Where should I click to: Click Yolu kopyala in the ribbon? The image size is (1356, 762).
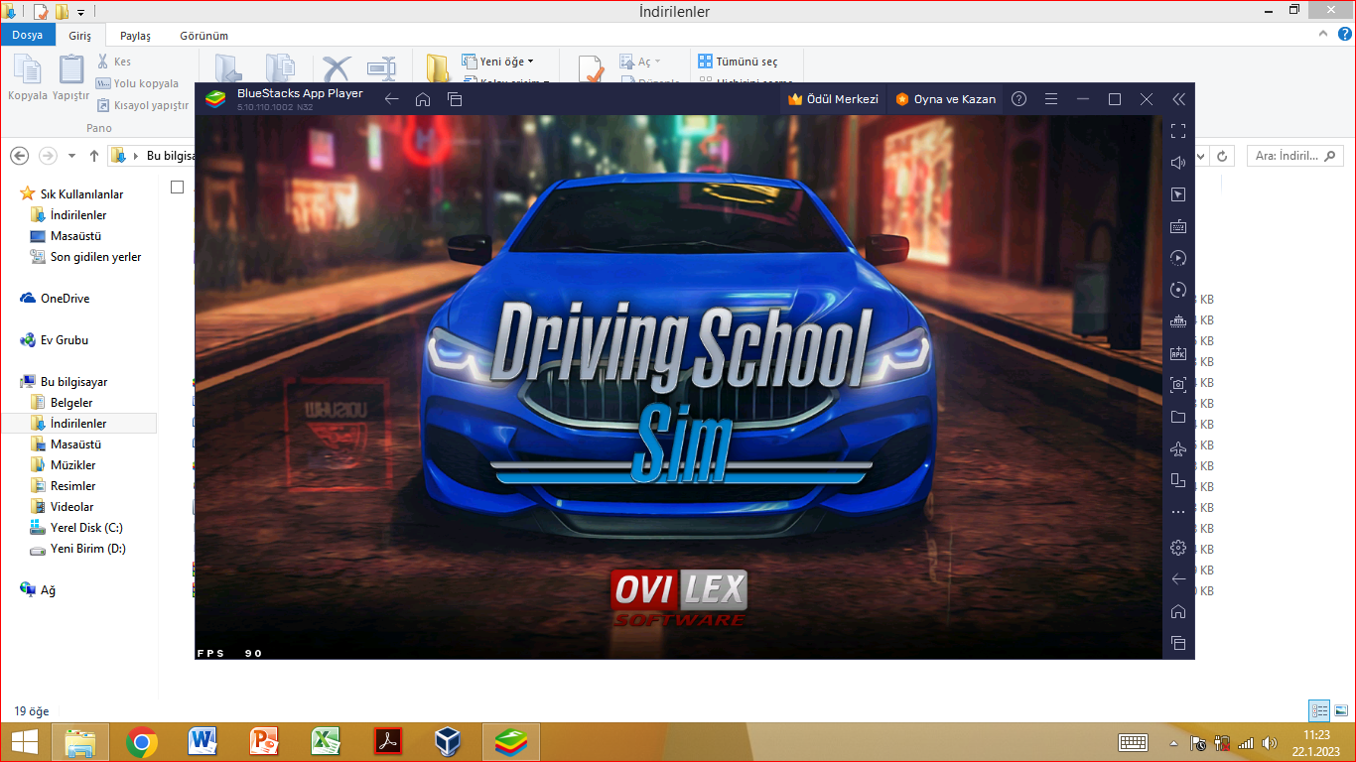(137, 83)
